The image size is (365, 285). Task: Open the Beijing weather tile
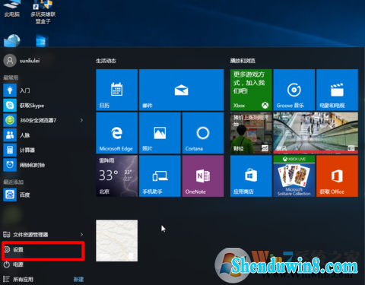(117, 176)
